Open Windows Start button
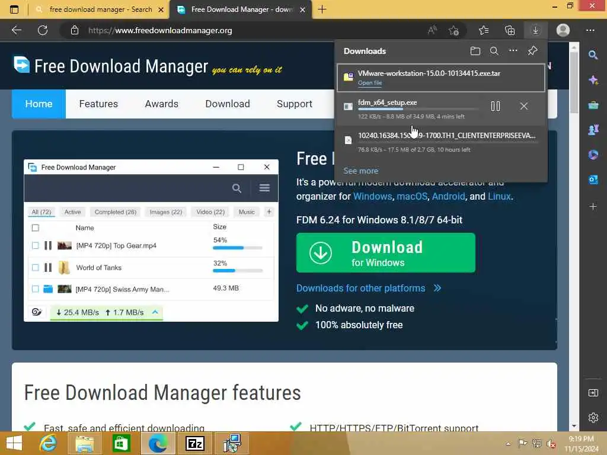This screenshot has width=607, height=455. click(14, 443)
